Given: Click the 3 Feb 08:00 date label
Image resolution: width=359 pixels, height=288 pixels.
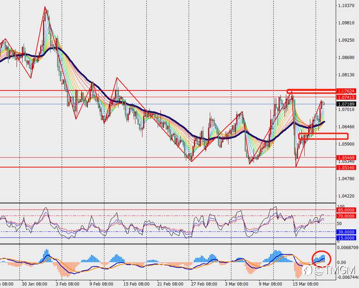Looking at the screenshot, I should point(67,284).
